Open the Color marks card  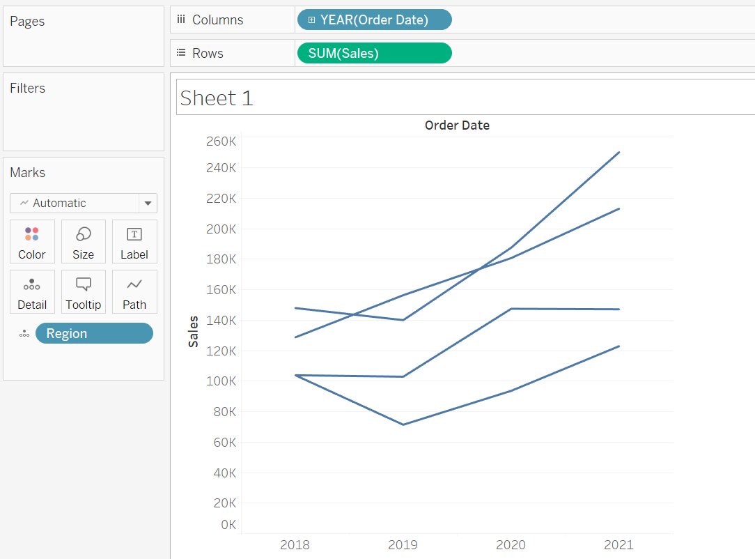32,242
